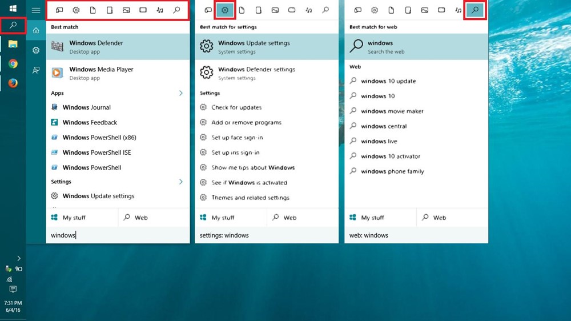Select 'windows central' web suggestion
Viewport: 571px width, 321px height.
416,126
